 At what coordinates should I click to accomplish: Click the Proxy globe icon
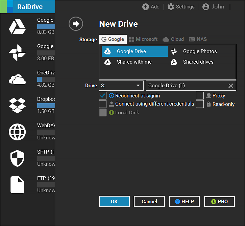(209, 95)
